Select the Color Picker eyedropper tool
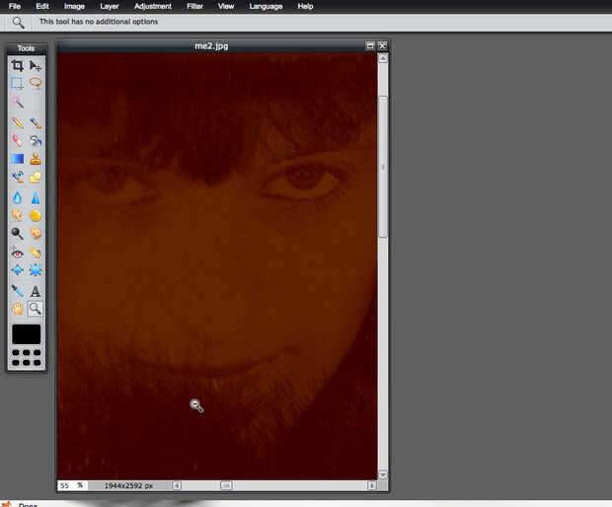612x507 pixels. pos(17,291)
